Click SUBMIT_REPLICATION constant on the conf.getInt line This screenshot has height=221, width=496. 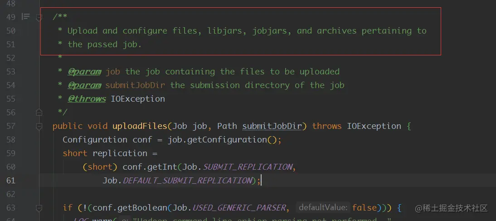247,167
